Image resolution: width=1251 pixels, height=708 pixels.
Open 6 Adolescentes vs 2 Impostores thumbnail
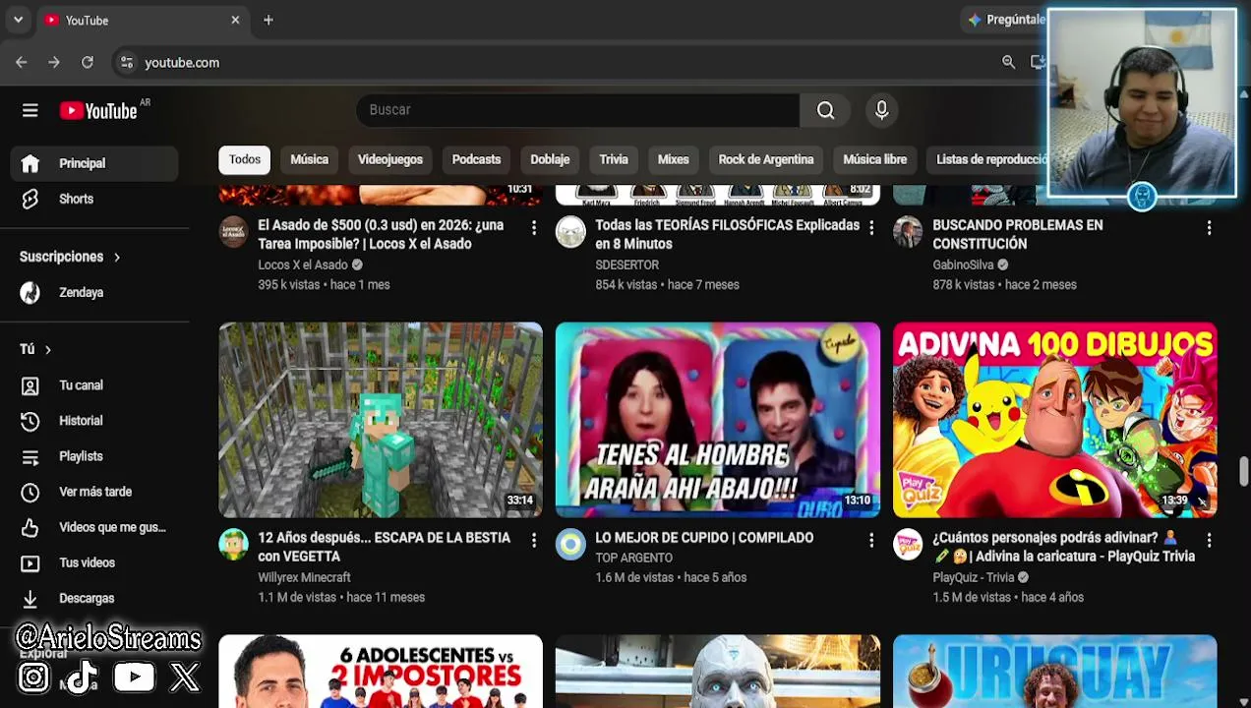(381, 672)
